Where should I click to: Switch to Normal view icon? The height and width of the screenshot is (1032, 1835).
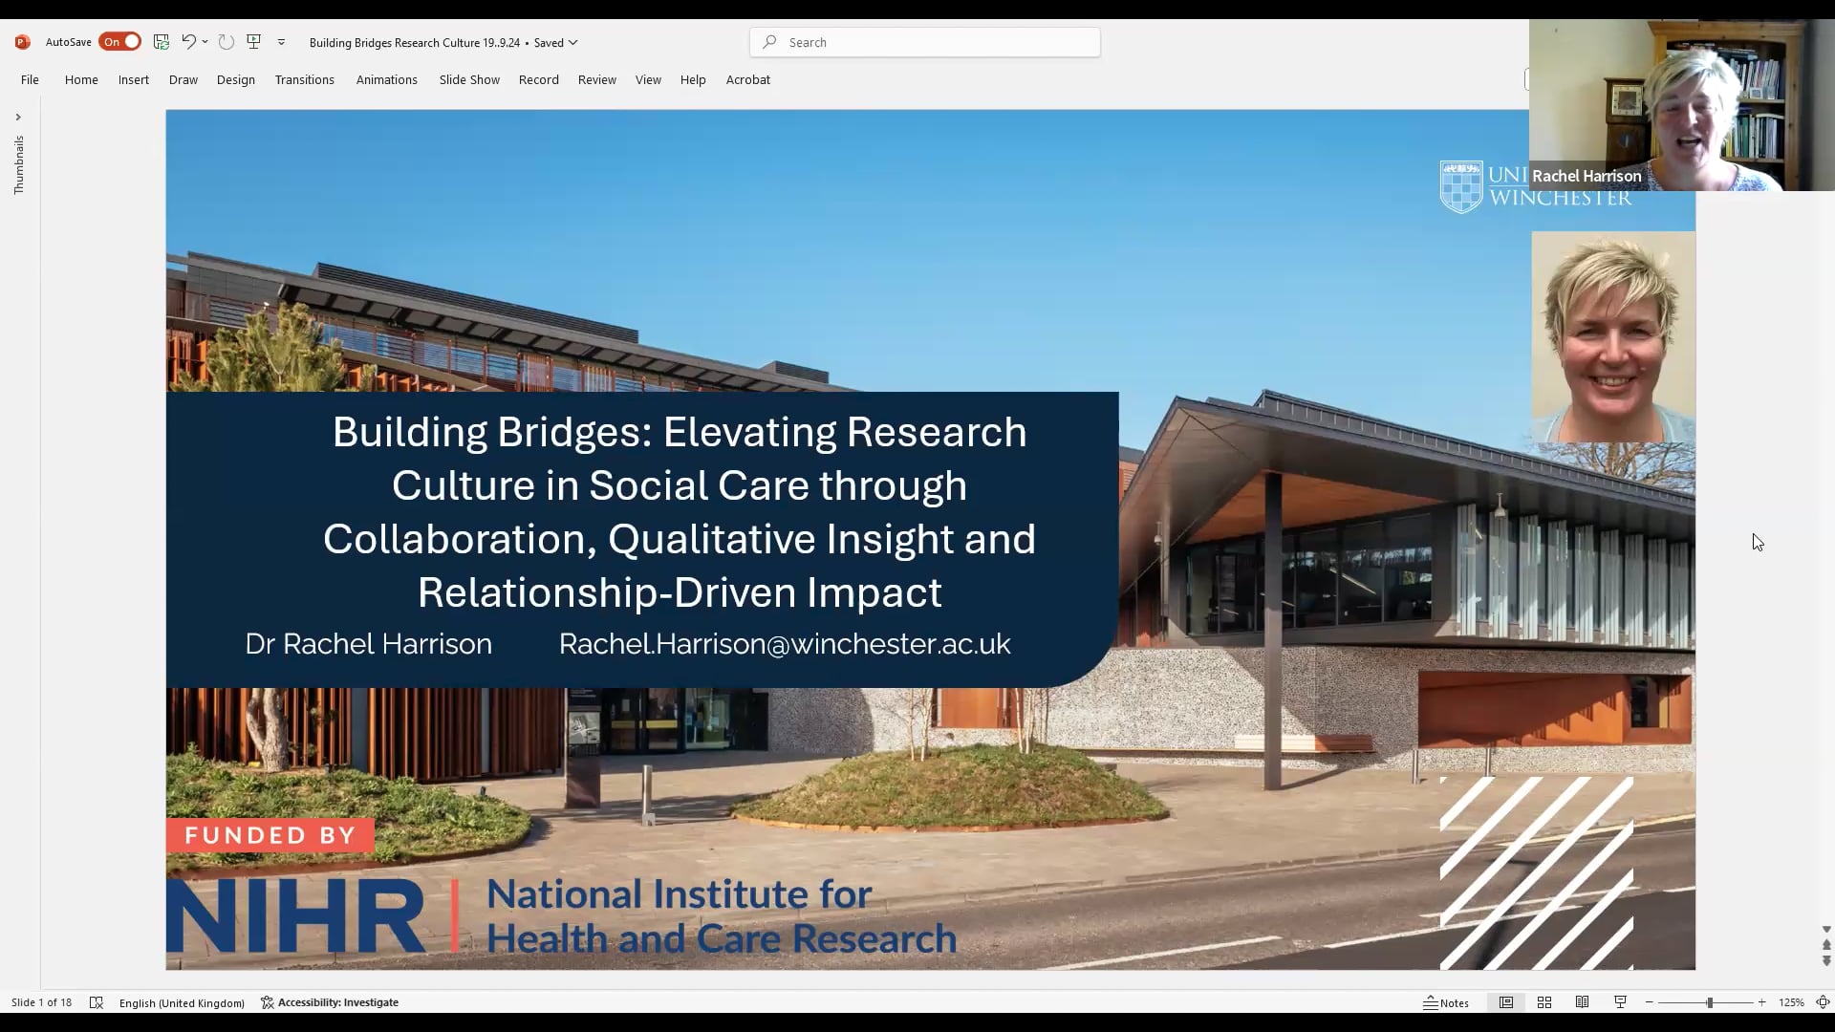pos(1506,1002)
